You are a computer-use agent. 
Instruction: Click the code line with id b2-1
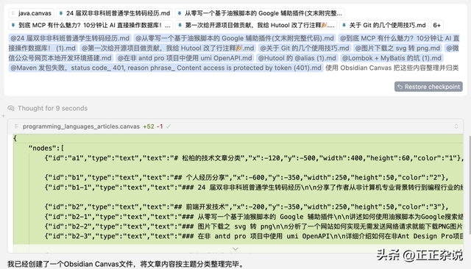[x=254, y=217]
